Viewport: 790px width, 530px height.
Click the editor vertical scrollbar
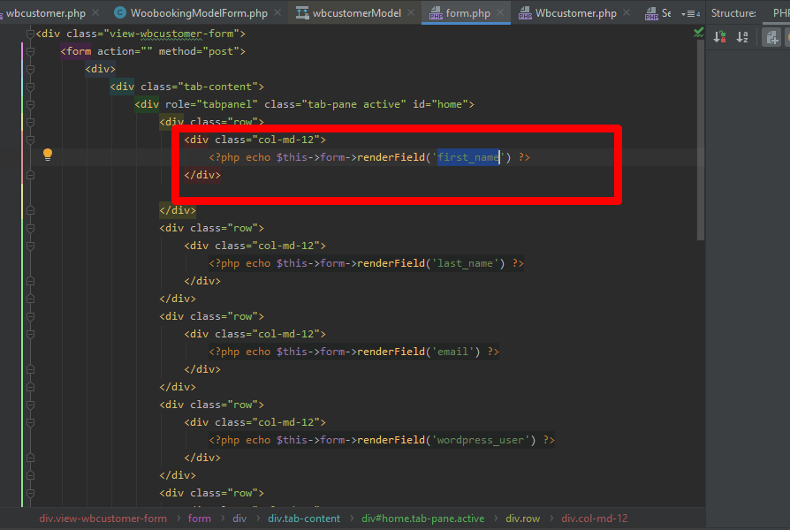(701, 132)
